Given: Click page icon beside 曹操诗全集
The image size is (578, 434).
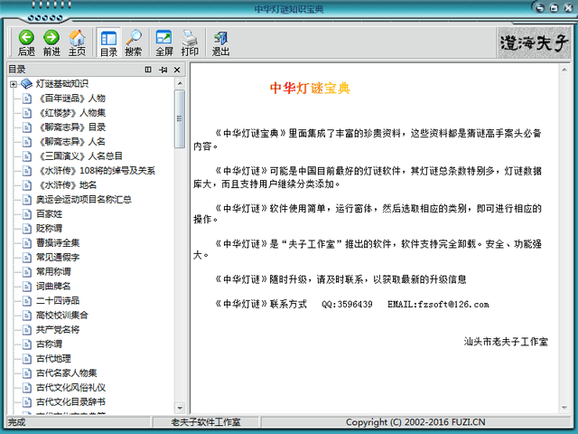Looking at the screenshot, I should (x=27, y=243).
